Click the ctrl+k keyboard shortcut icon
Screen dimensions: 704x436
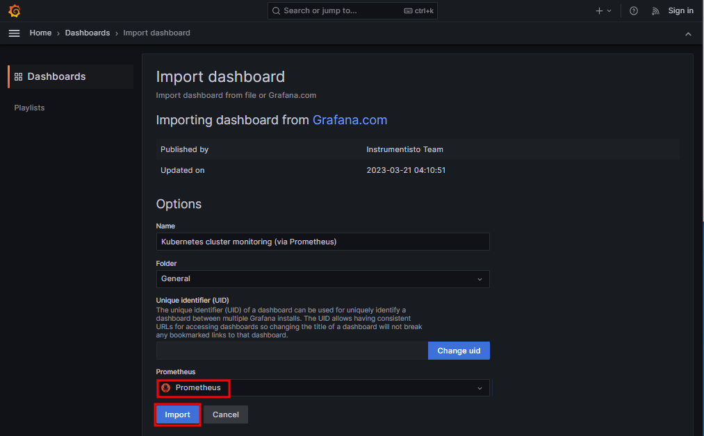(408, 11)
